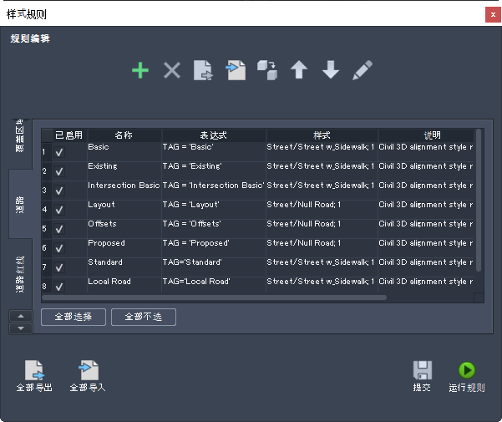Delete rule using the X icon
Viewport: 502px width, 422px height.
click(172, 70)
